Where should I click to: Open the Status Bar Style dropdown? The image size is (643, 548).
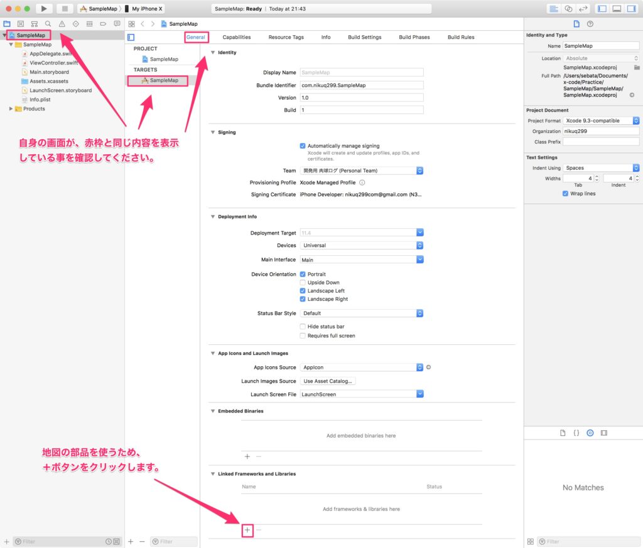[x=362, y=314]
